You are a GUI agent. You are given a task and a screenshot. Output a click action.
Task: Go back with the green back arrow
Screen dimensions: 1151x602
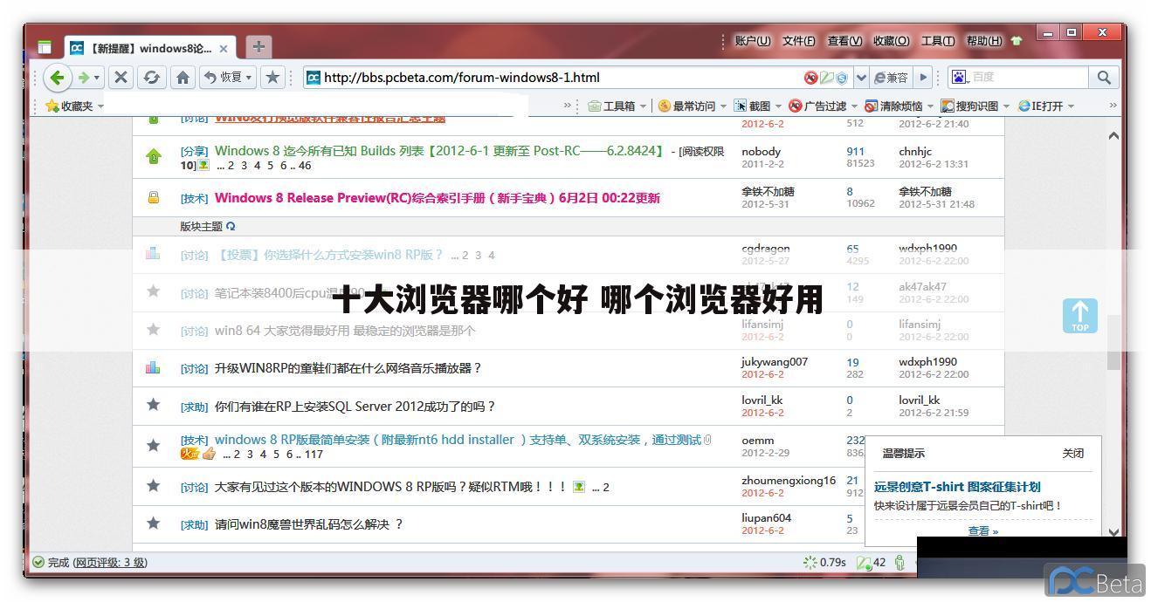(x=59, y=77)
